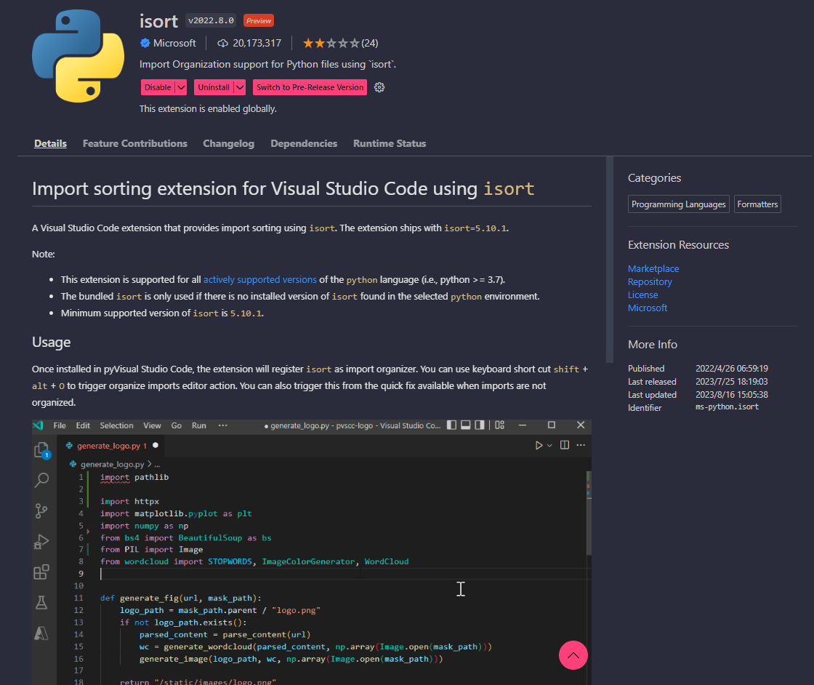
Task: Click the download count cloud icon
Action: pos(222,43)
